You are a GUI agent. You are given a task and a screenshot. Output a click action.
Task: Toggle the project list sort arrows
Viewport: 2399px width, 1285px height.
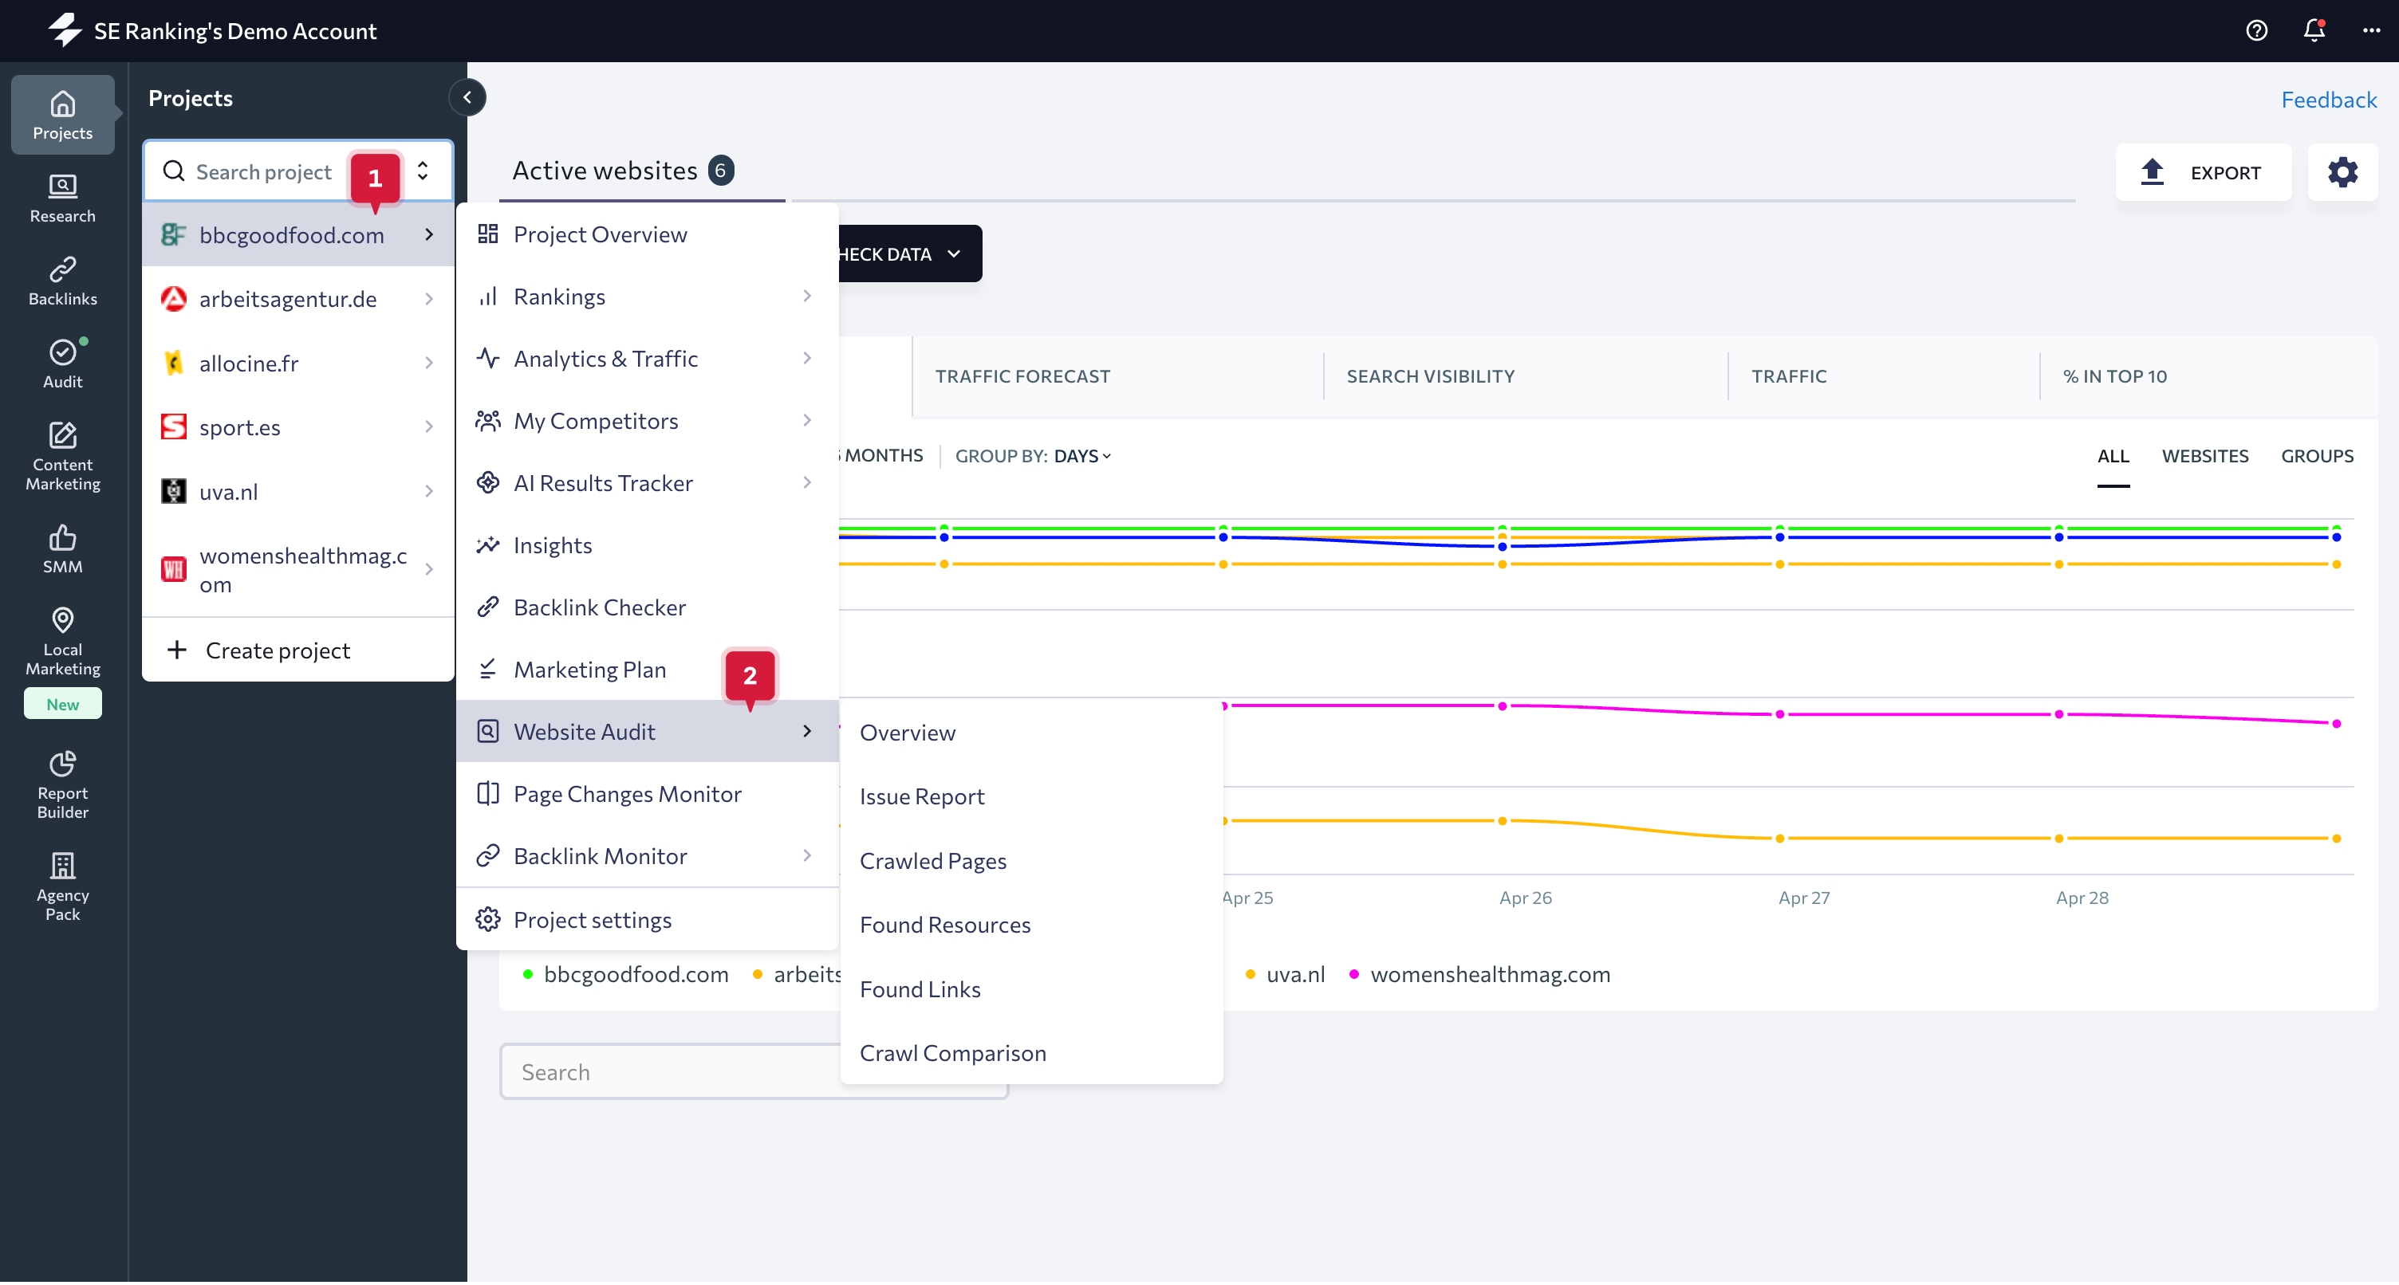tap(423, 171)
